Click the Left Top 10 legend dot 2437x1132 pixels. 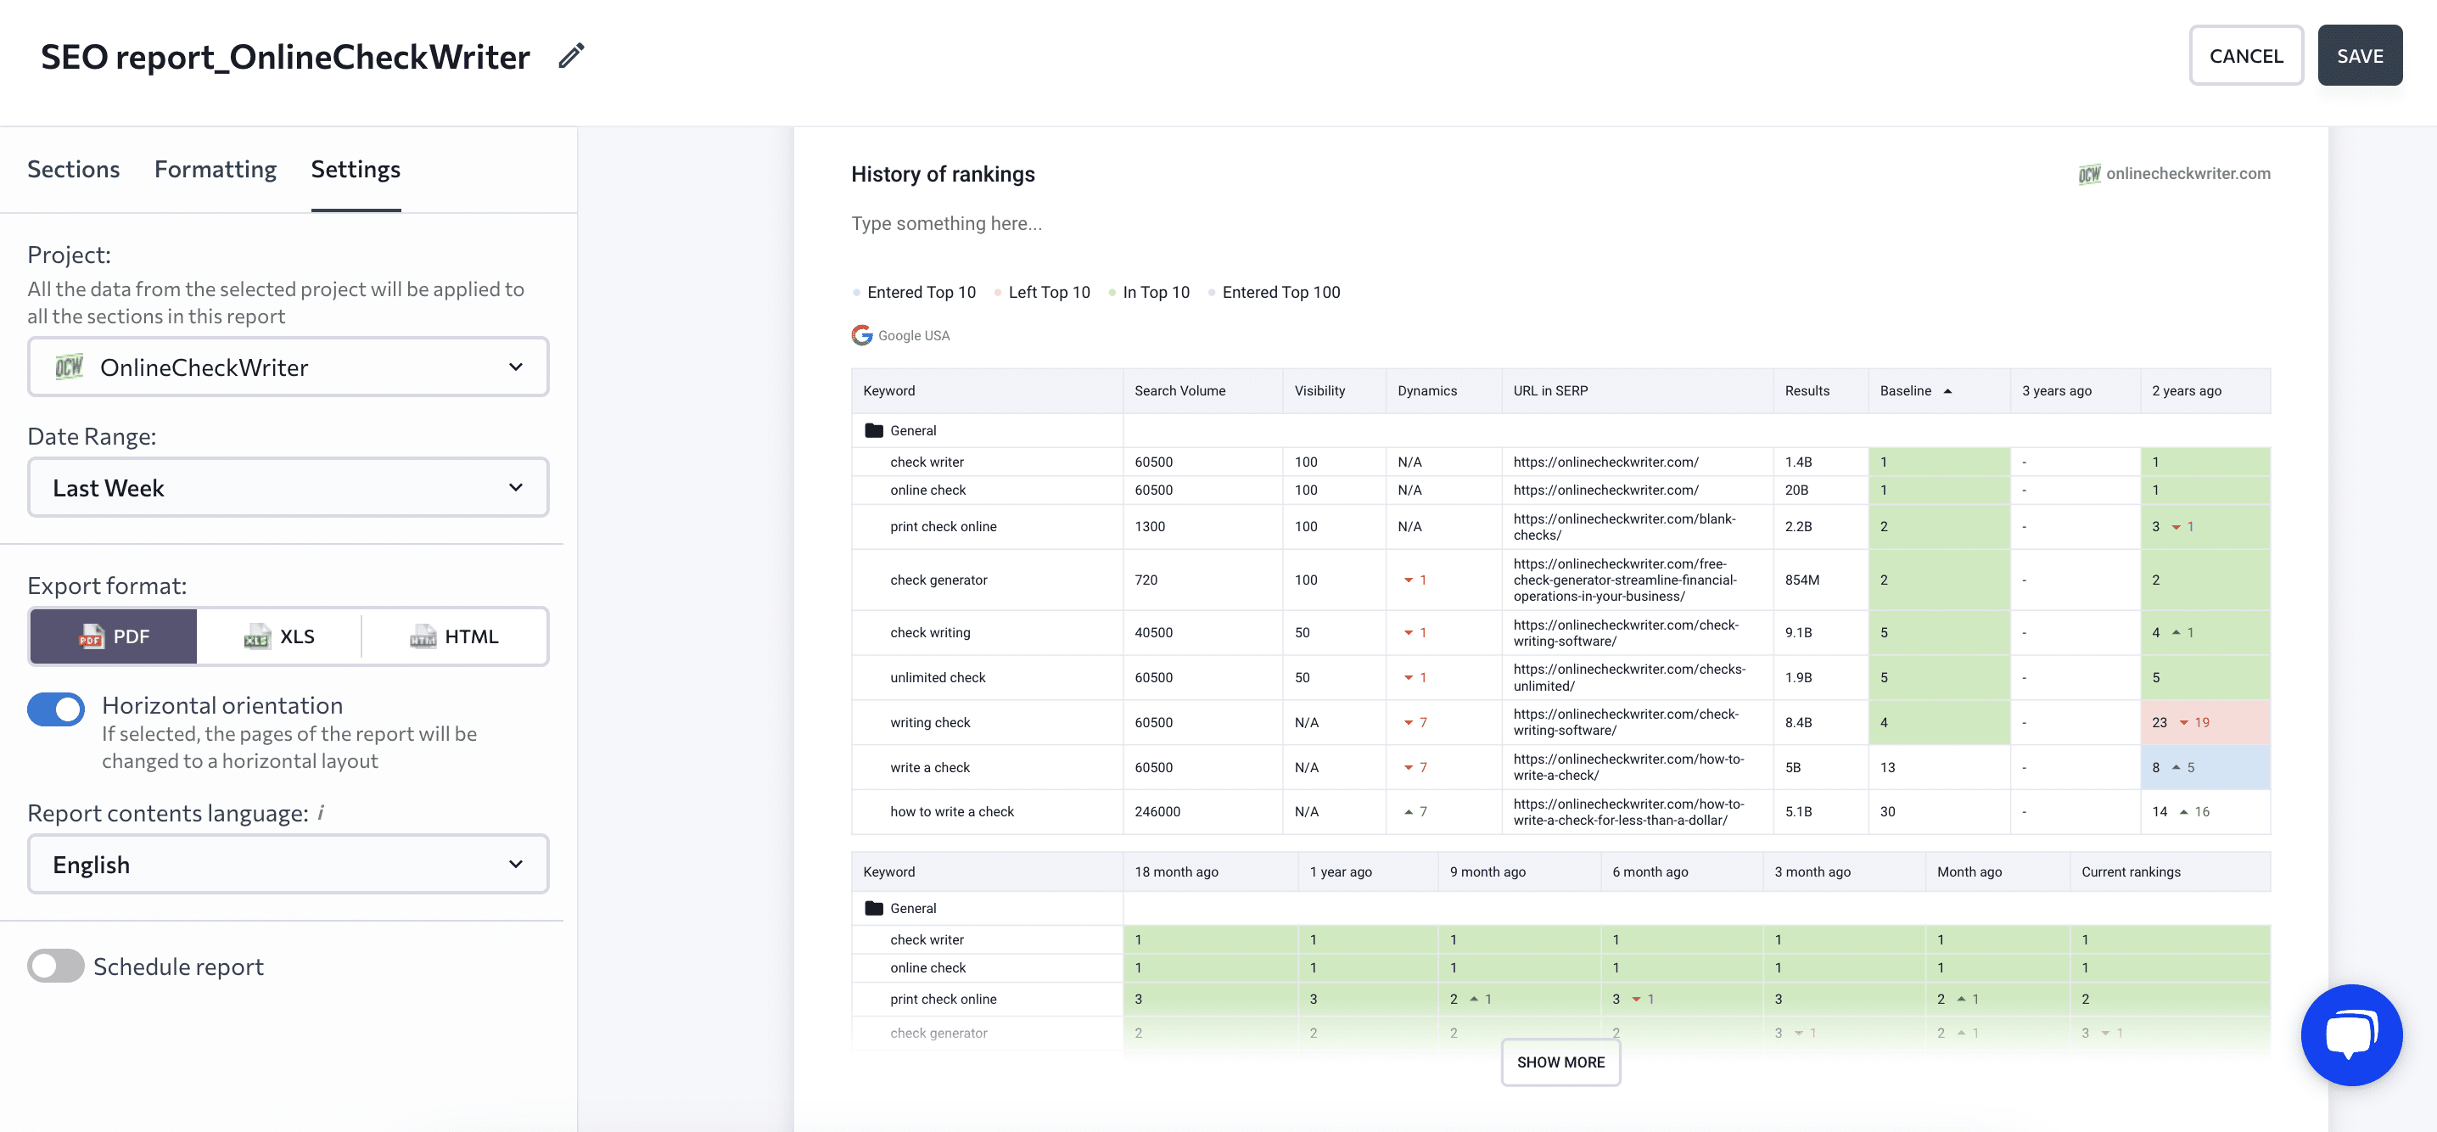(x=997, y=293)
